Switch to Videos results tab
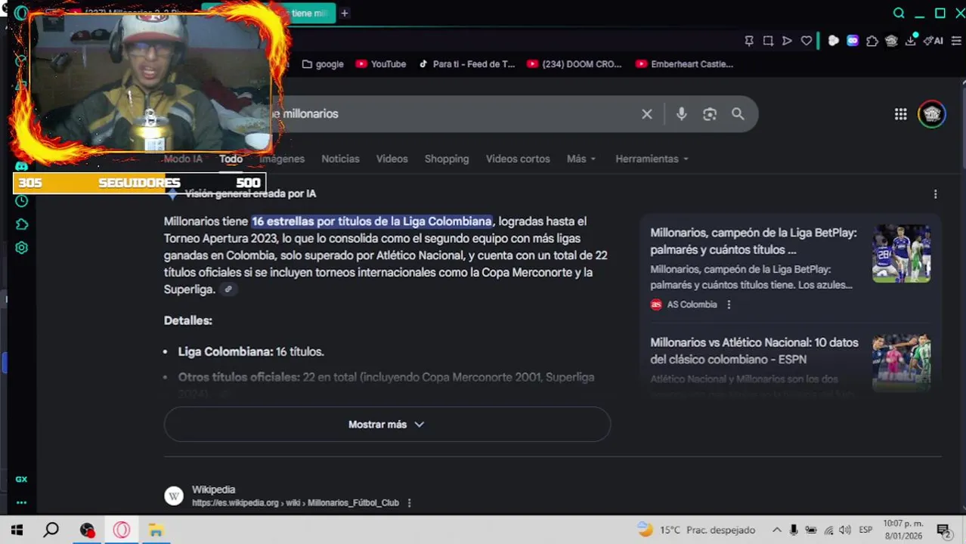Viewport: 966px width, 544px height. coord(392,159)
